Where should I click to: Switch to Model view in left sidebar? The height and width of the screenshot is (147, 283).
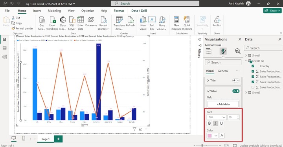point(4,57)
